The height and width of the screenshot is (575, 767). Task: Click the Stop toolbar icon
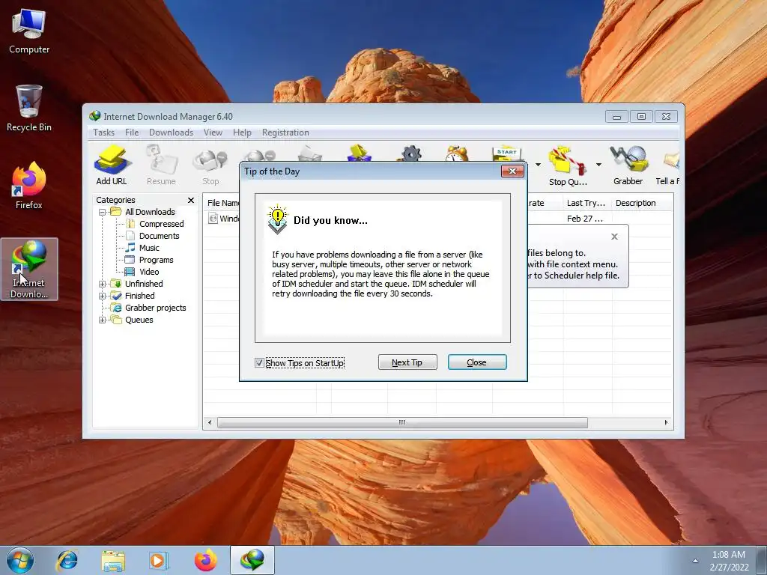[x=210, y=165]
